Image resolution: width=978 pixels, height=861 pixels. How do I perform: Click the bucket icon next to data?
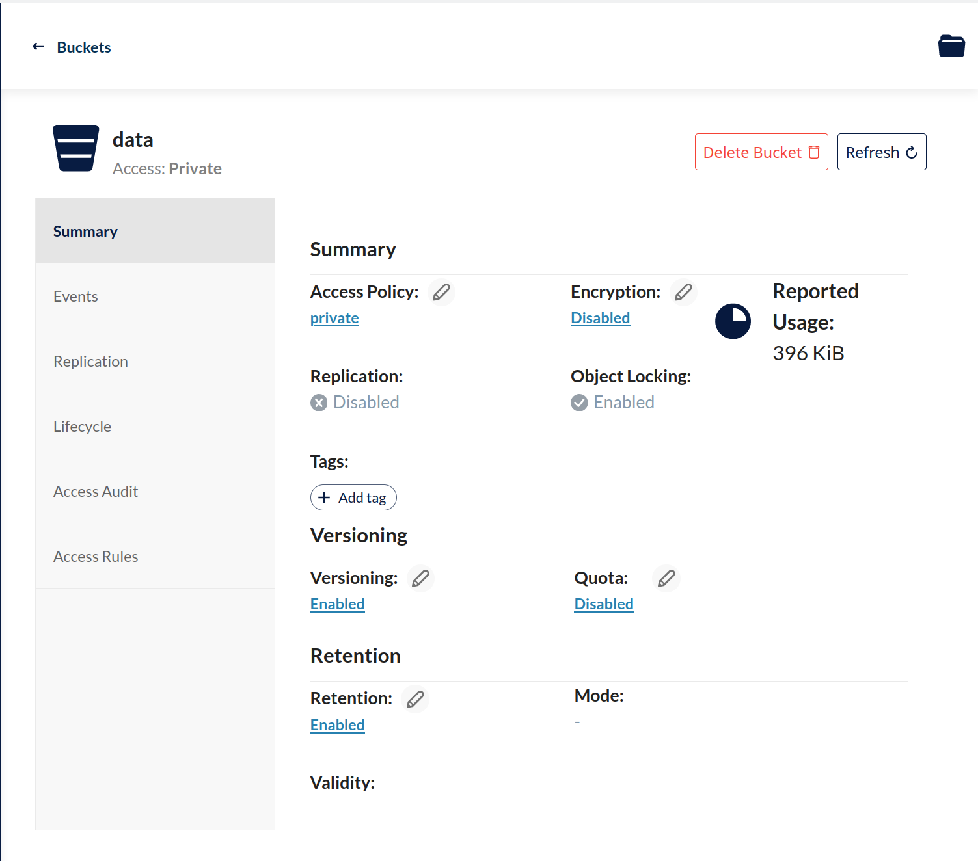[x=76, y=148]
